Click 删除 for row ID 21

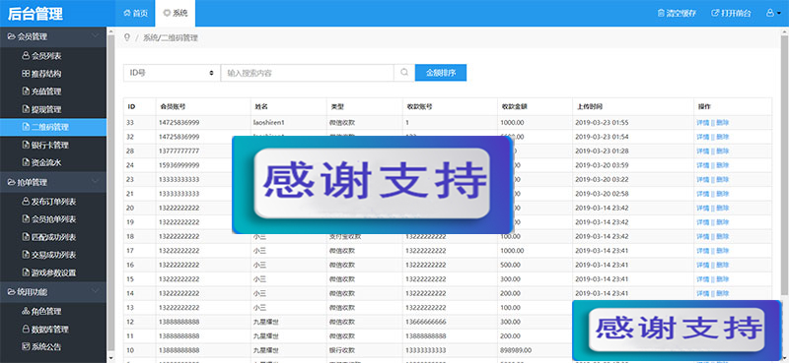[723, 194]
